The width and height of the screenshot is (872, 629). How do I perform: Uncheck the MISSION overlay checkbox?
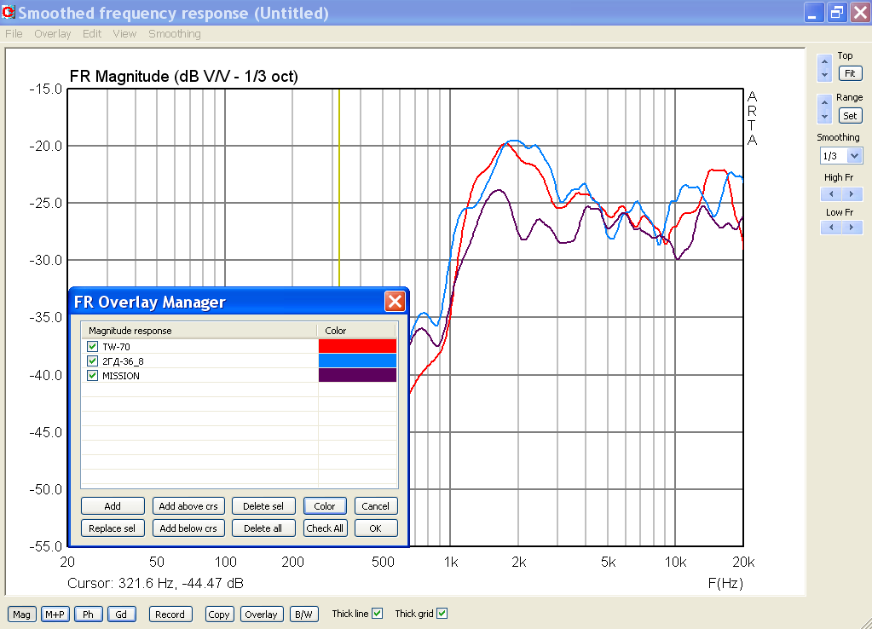point(92,375)
